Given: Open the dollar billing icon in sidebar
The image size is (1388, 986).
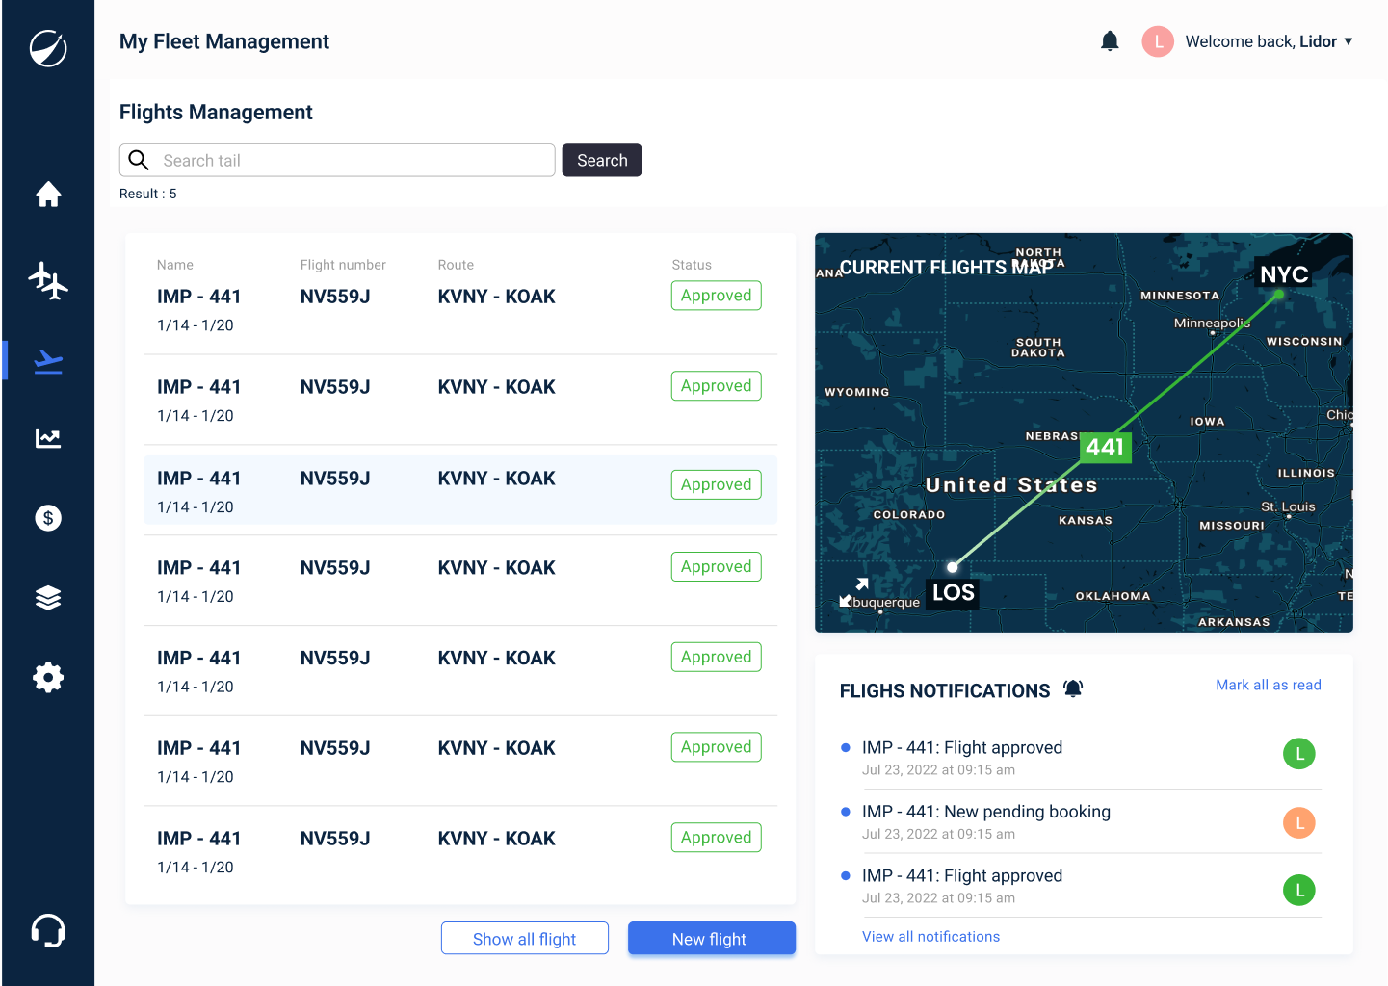Looking at the screenshot, I should 48,518.
